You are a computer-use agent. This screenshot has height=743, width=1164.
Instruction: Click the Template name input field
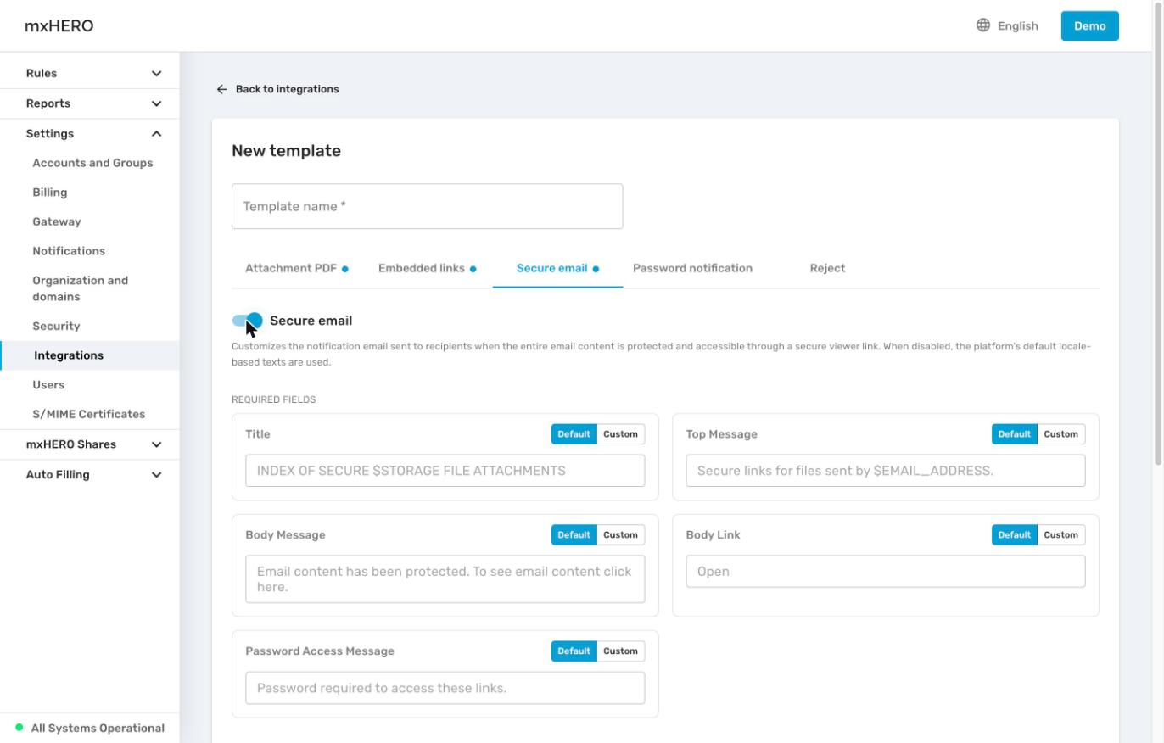coord(428,206)
